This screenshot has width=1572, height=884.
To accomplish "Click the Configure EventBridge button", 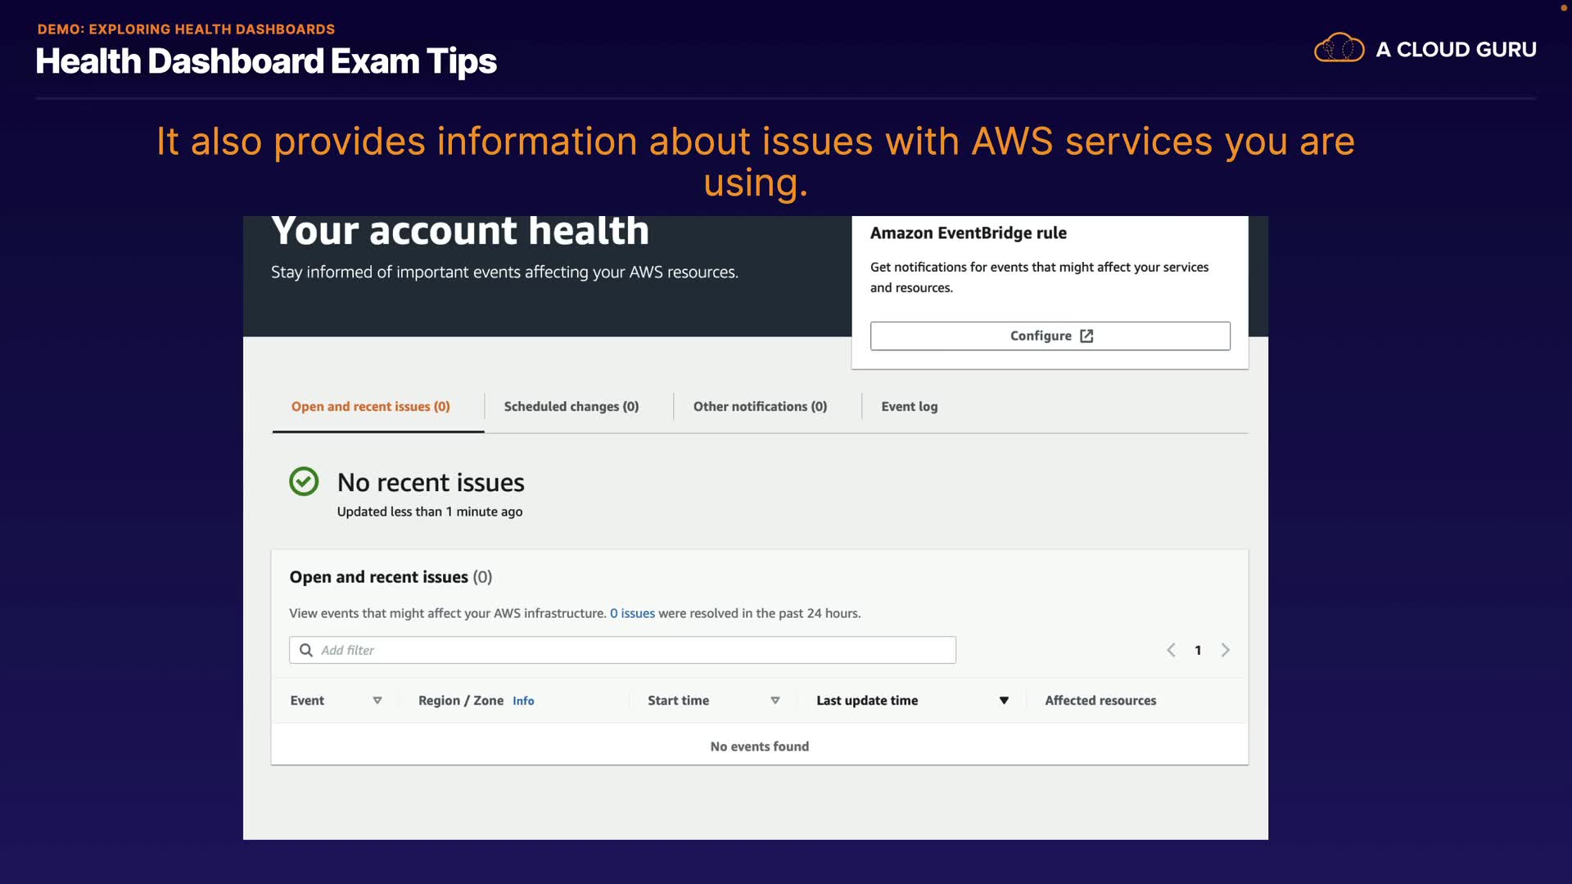I will (x=1050, y=336).
